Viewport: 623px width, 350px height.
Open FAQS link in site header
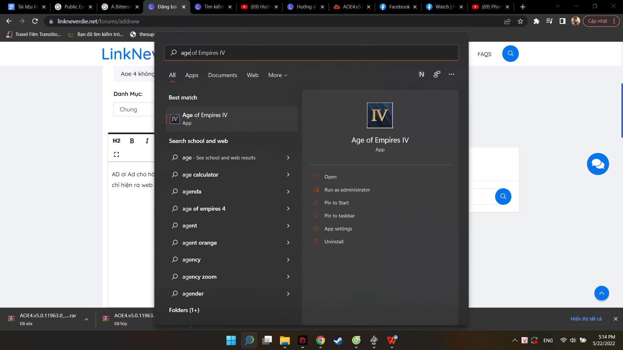click(484, 54)
